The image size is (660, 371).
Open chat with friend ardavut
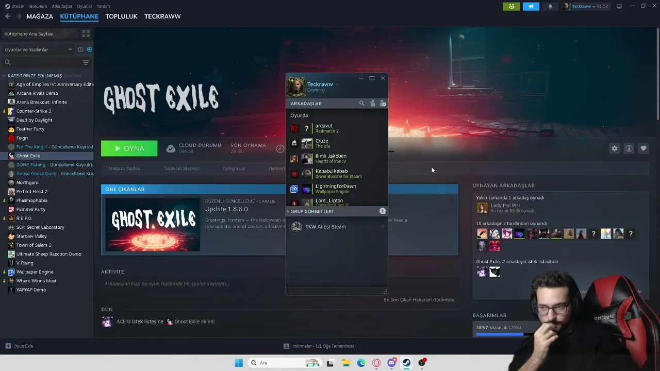pyautogui.click(x=337, y=128)
